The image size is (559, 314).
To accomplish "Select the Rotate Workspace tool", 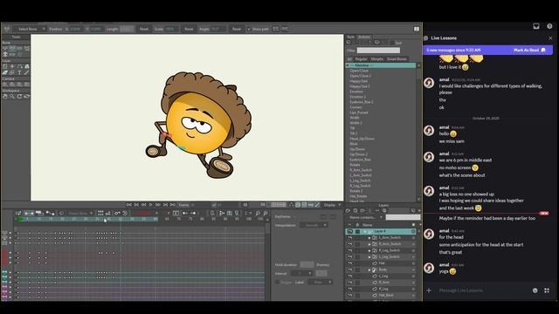I will pyautogui.click(x=19, y=97).
